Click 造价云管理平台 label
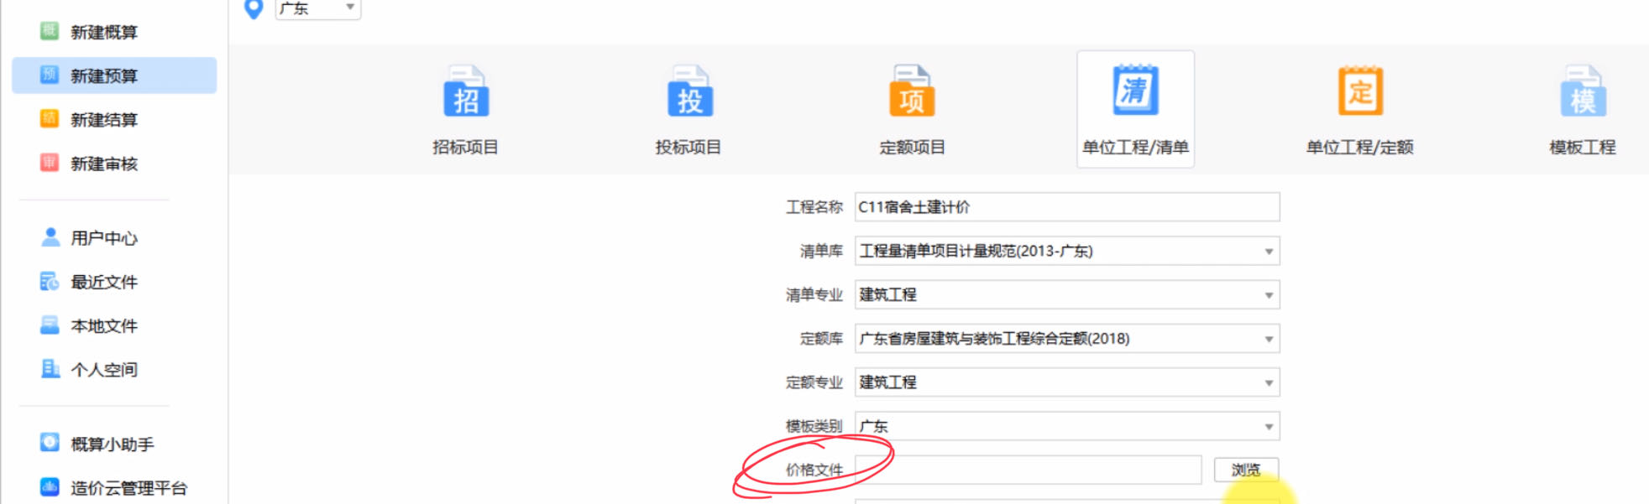 click(x=129, y=487)
